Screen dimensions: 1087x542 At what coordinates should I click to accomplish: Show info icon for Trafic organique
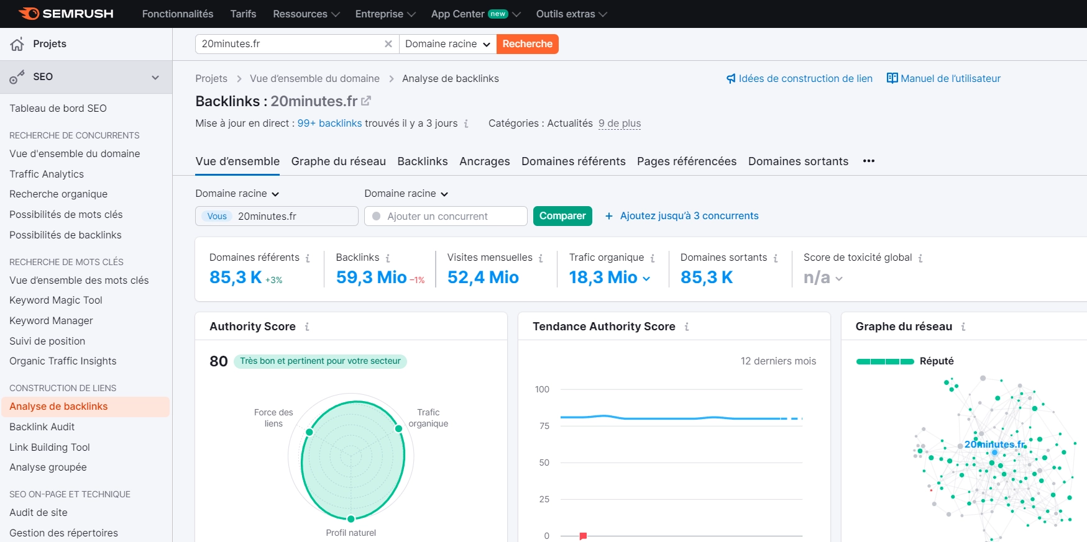coord(653,258)
